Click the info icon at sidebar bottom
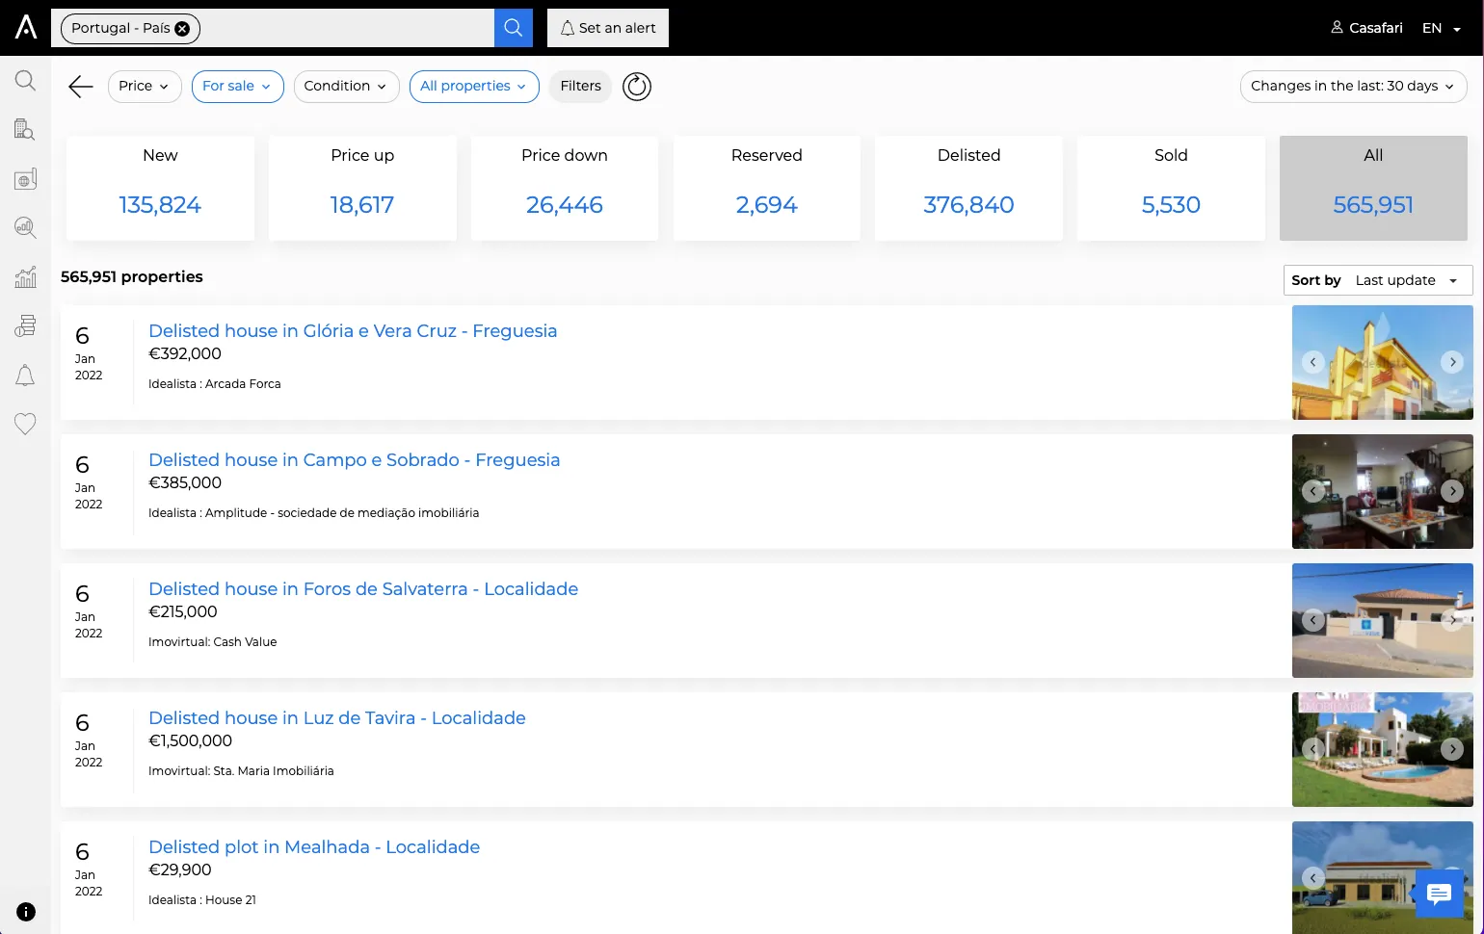1484x934 pixels. [26, 912]
